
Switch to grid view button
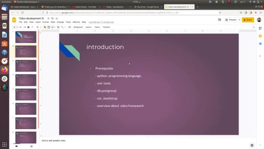(31, 146)
